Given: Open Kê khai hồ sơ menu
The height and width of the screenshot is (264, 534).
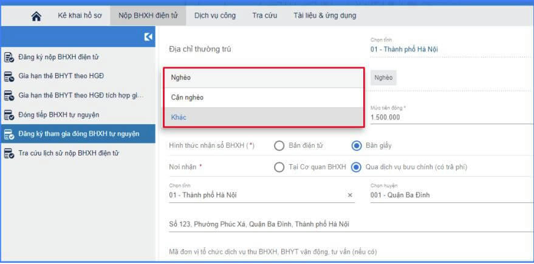Looking at the screenshot, I should pyautogui.click(x=80, y=16).
